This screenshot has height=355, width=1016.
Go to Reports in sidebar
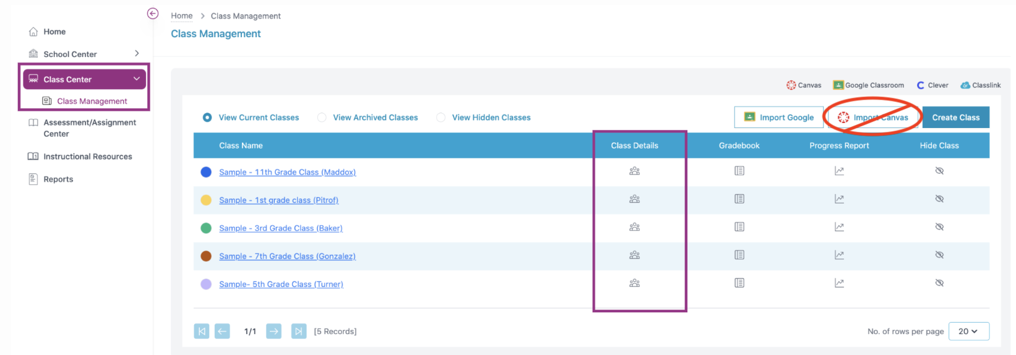[58, 179]
